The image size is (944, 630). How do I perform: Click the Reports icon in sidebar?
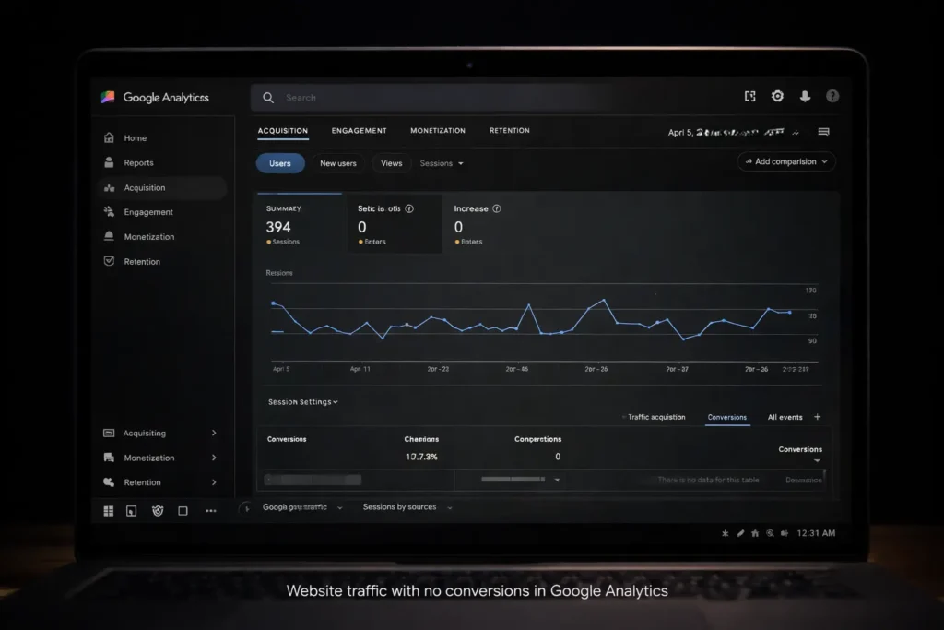click(109, 163)
